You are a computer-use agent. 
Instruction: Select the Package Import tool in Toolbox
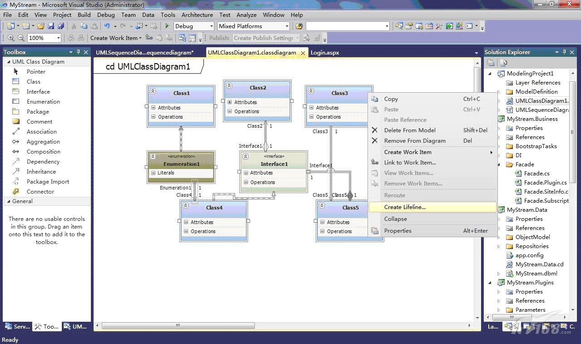(48, 182)
